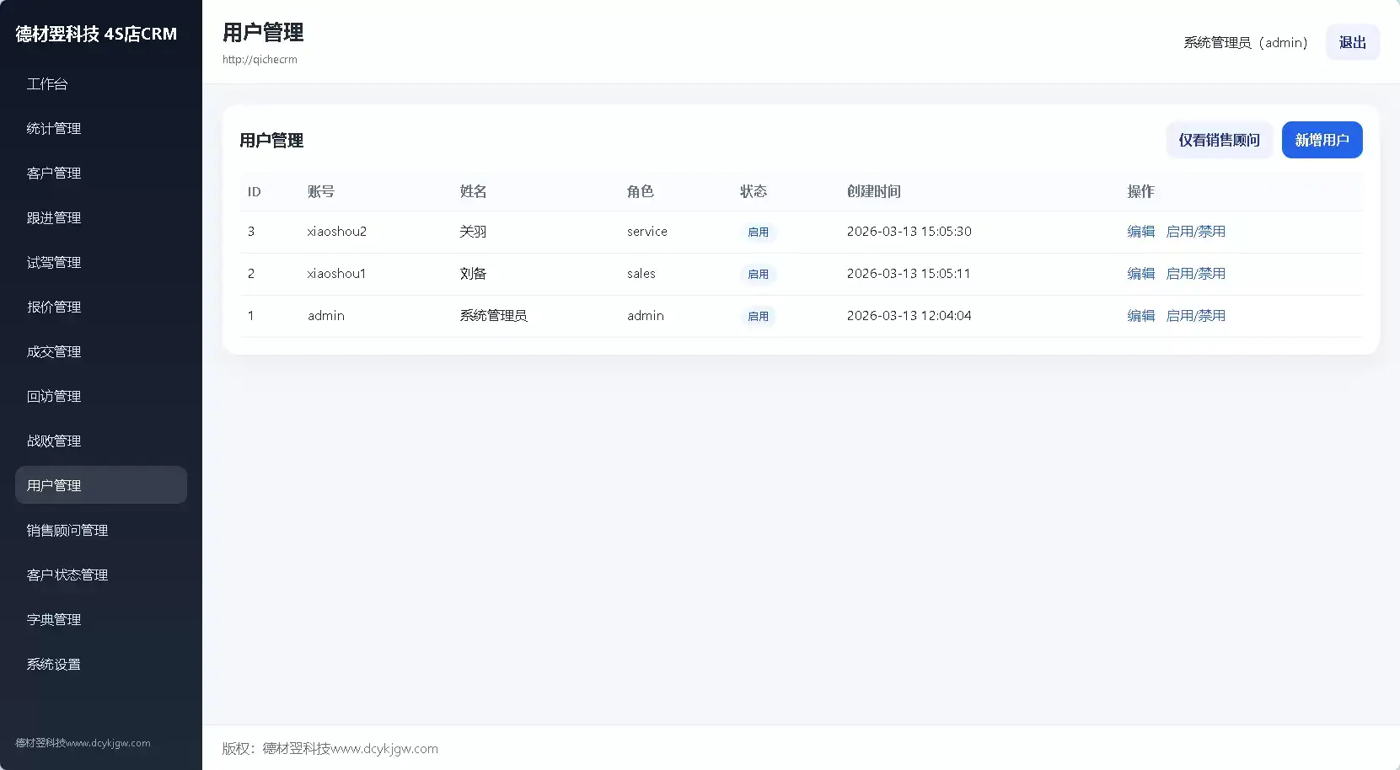The height and width of the screenshot is (770, 1400).
Task: Click 成交管理 sidebar entry
Action: pyautogui.click(x=54, y=352)
